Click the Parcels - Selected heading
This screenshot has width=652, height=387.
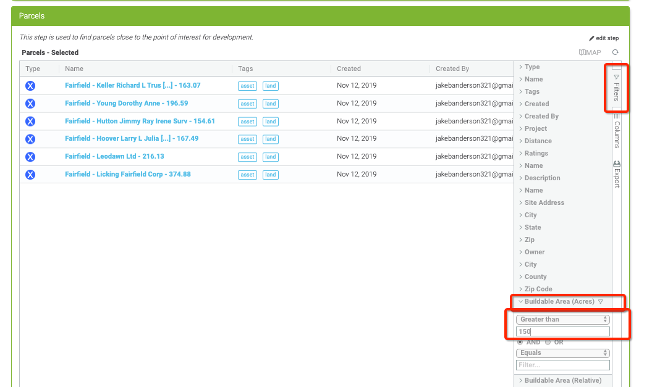tap(50, 52)
